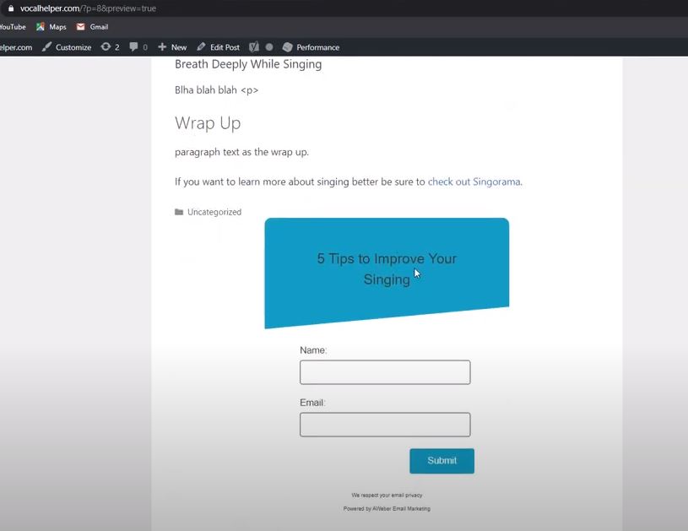Click inside the Name field
688x531 pixels.
point(385,371)
